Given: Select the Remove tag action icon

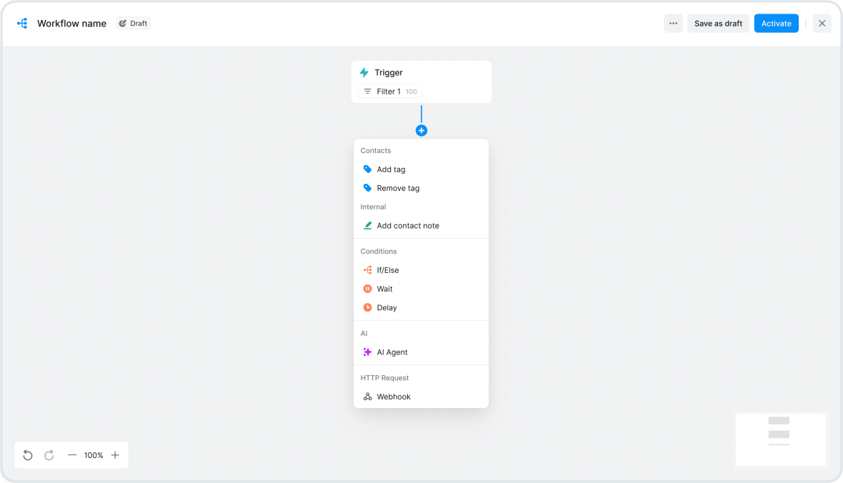Looking at the screenshot, I should pos(367,188).
